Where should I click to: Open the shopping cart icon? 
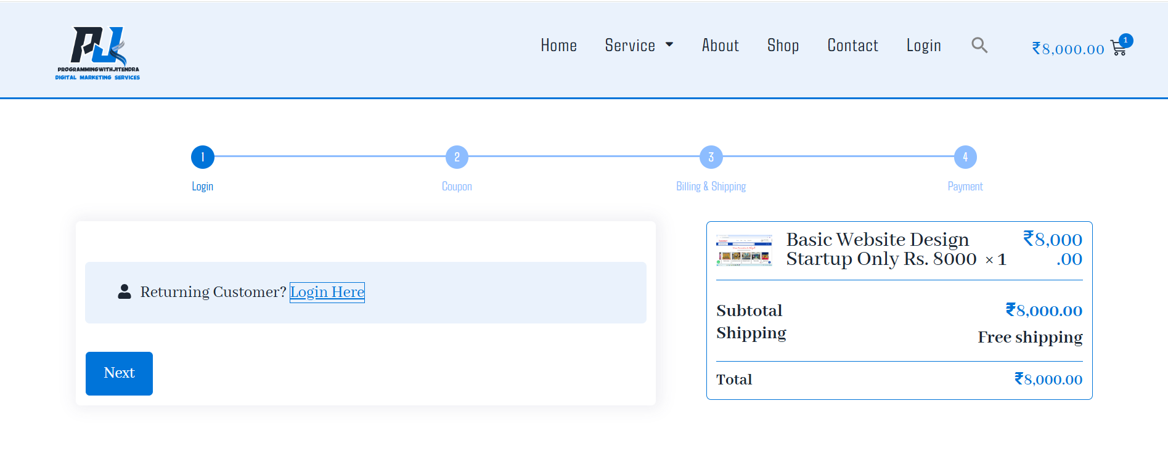click(x=1118, y=48)
